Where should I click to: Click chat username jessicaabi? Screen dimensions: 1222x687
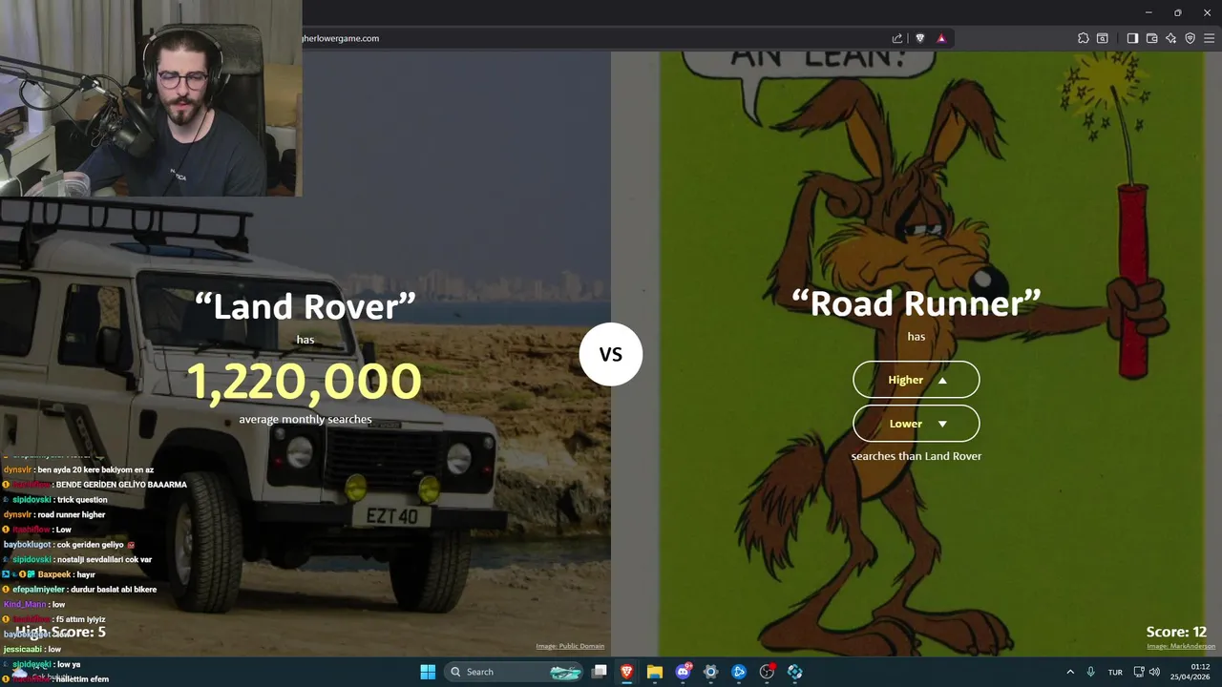click(23, 649)
